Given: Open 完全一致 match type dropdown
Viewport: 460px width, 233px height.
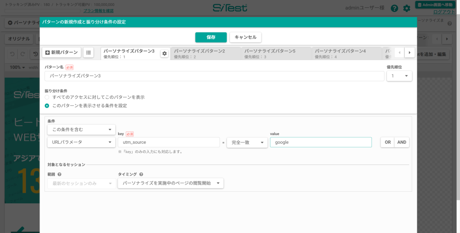Looking at the screenshot, I should [247, 142].
